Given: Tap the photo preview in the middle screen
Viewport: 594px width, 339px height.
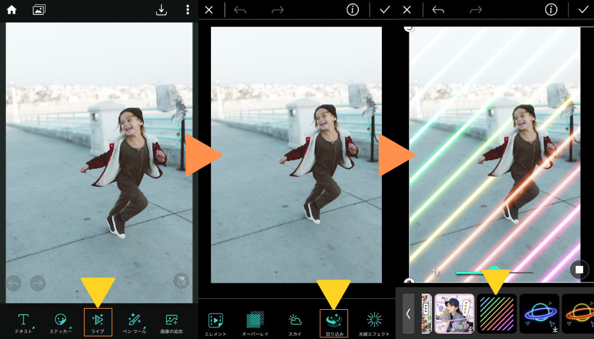Looking at the screenshot, I should pos(296,154).
